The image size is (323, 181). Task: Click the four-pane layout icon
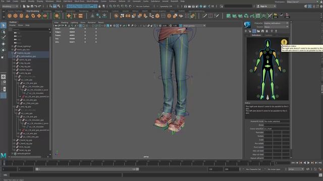pyautogui.click(x=4, y=82)
